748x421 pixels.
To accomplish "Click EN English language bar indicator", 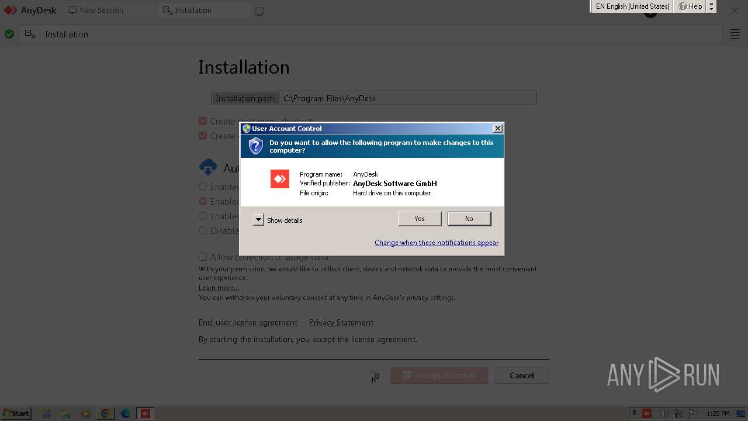I will [632, 6].
